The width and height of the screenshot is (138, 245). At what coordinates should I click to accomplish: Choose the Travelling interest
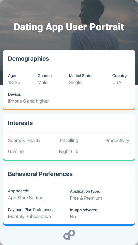69,140
